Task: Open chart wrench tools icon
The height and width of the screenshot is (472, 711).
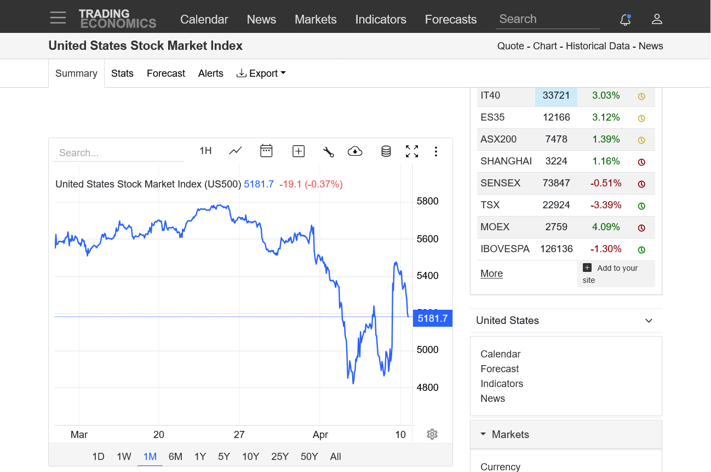Action: tap(329, 152)
